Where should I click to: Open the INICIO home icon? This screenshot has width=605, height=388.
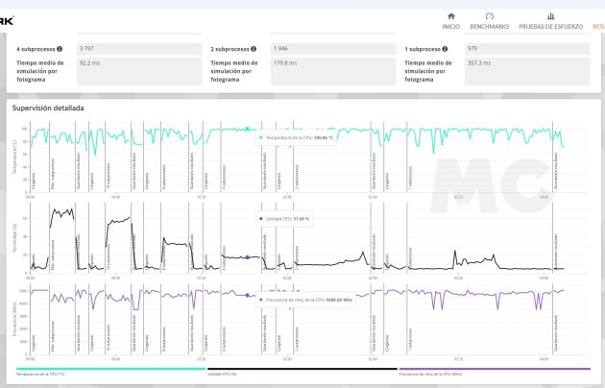click(450, 16)
